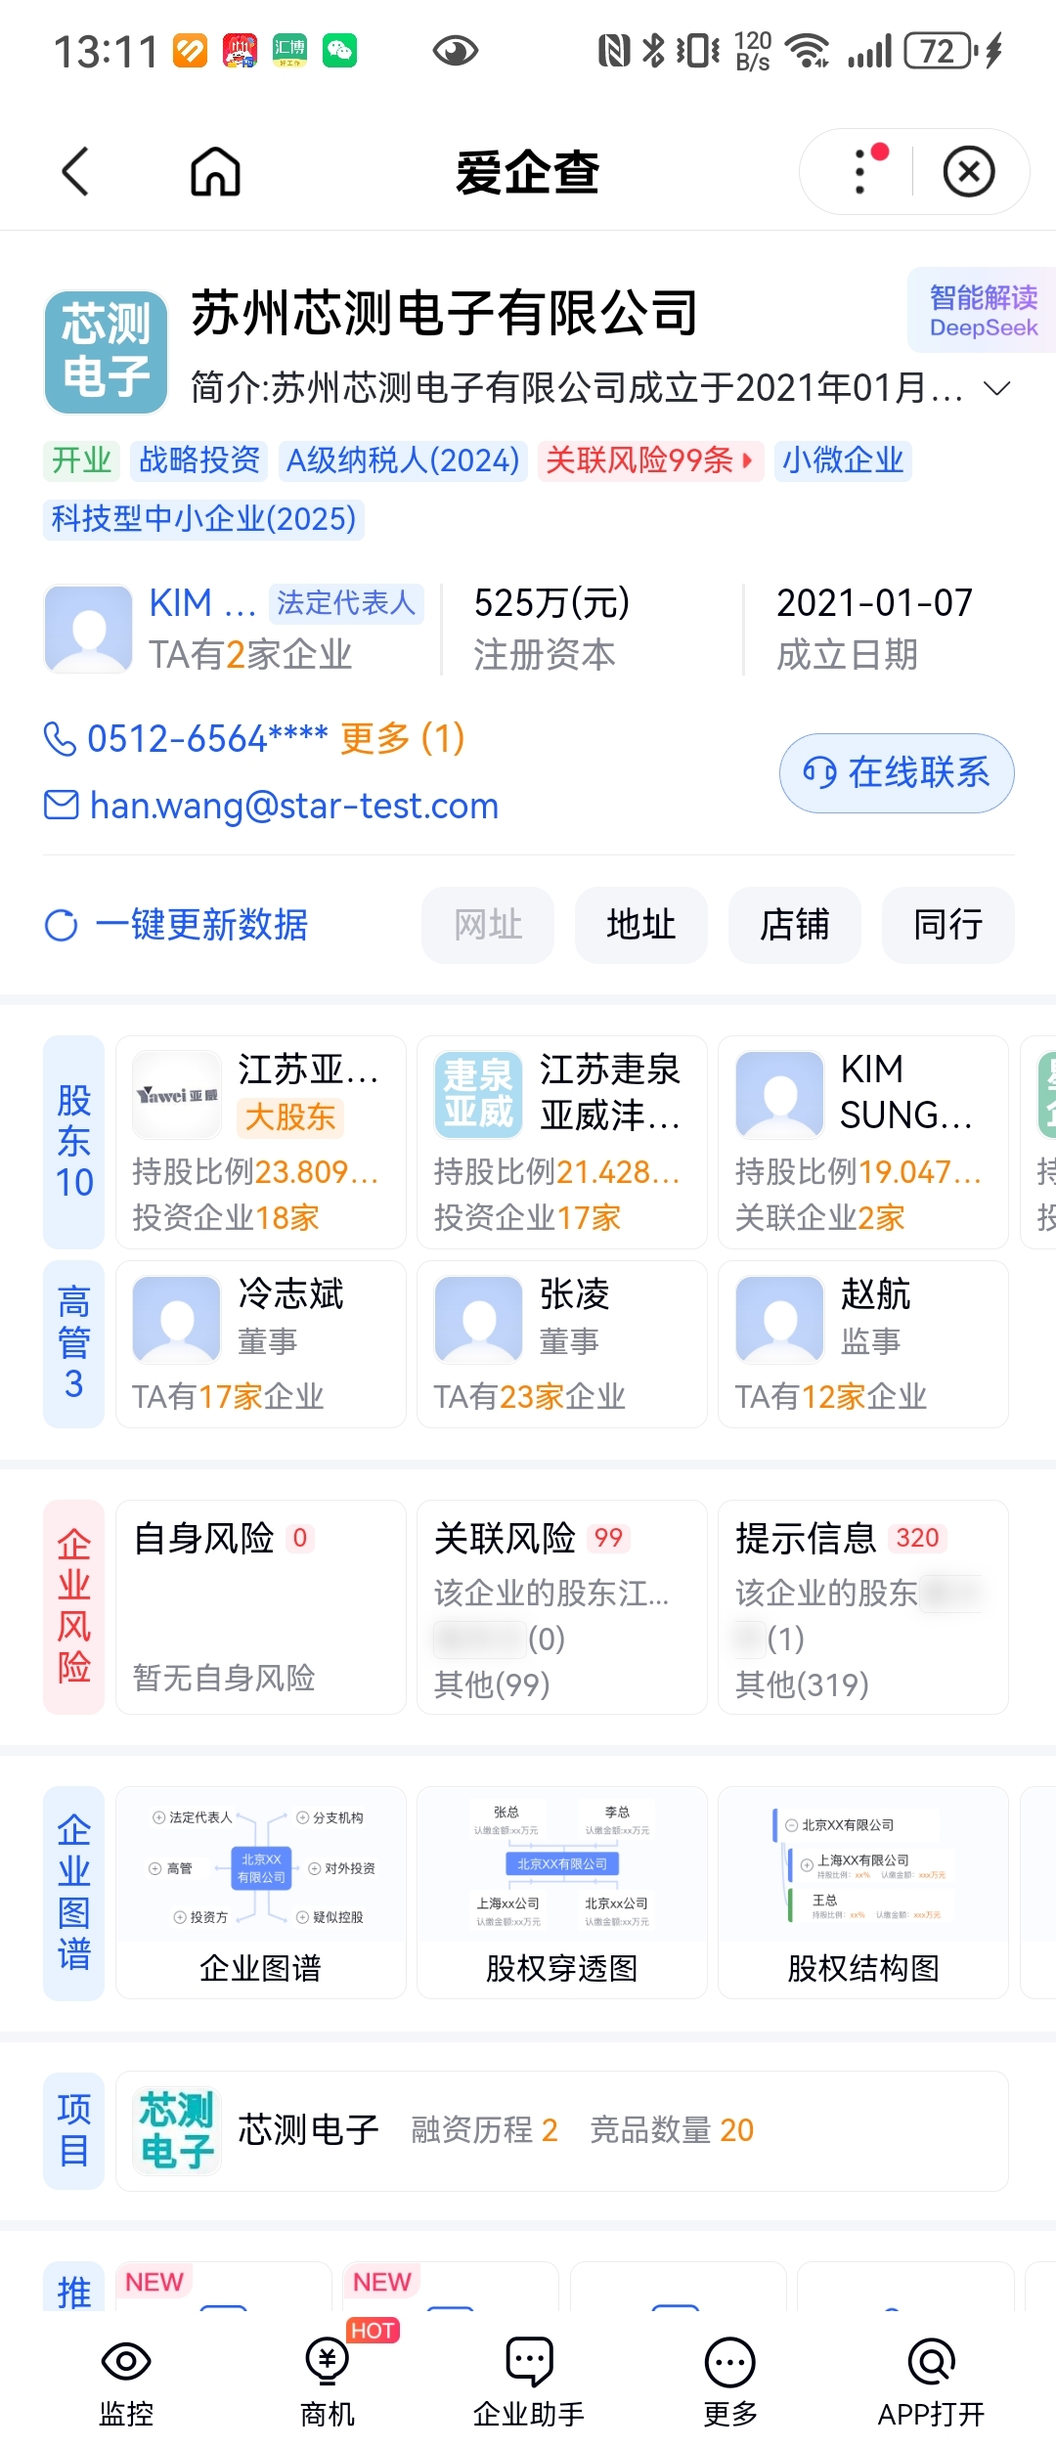
Task: Go back with the left arrow
Action: (x=75, y=171)
